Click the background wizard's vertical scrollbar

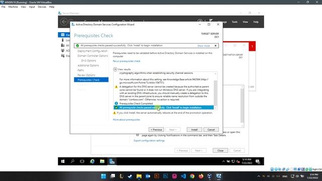pos(242,106)
